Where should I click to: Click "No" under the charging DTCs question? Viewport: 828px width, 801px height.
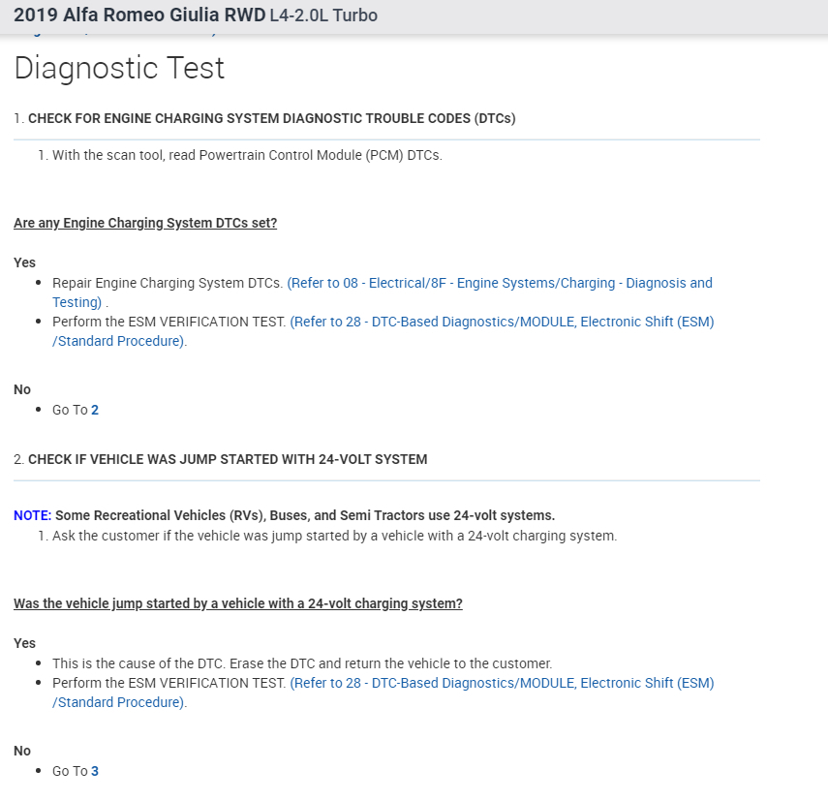click(x=22, y=389)
